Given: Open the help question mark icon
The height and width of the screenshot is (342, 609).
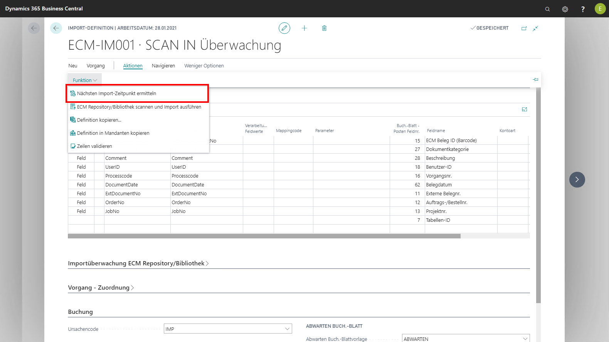Looking at the screenshot, I should point(583,9).
